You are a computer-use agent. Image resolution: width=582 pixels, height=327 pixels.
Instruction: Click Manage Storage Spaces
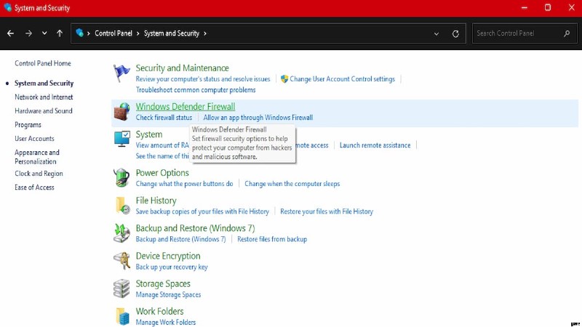(x=168, y=295)
